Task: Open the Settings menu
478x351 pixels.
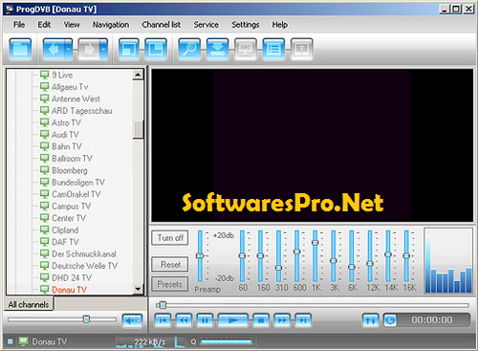Action: coord(246,25)
